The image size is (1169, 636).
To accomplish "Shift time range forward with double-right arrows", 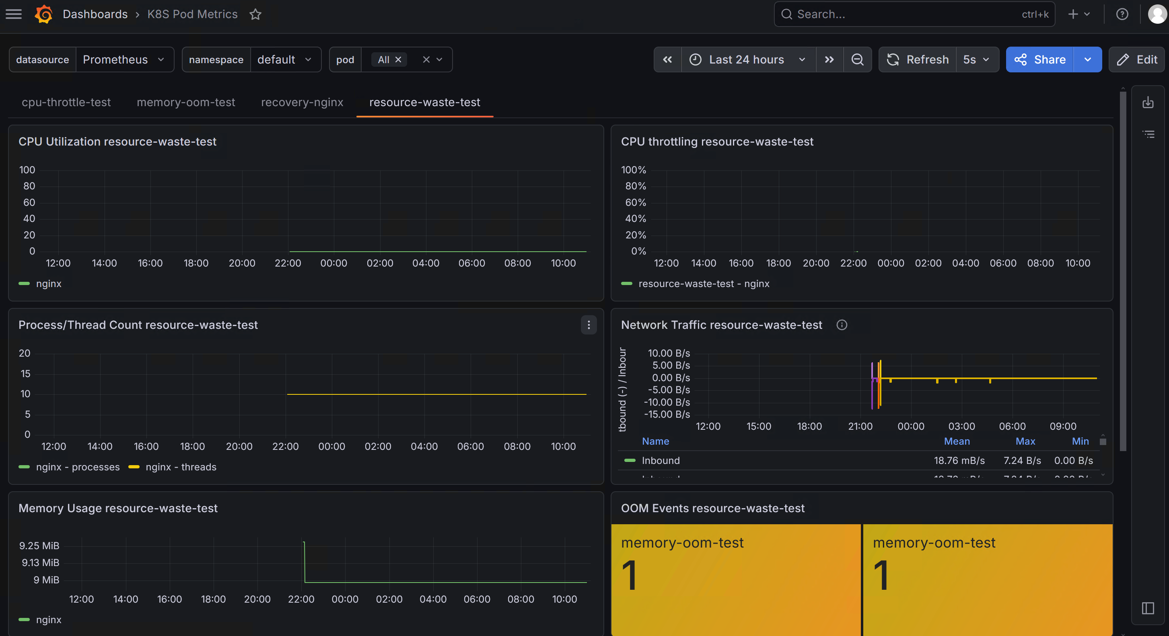I will coord(829,59).
